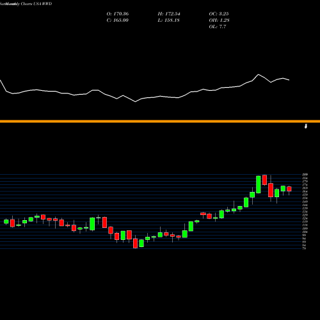Select the 'OL: 7.7' reading
The width and height of the screenshot is (320, 320).
[x=218, y=27]
